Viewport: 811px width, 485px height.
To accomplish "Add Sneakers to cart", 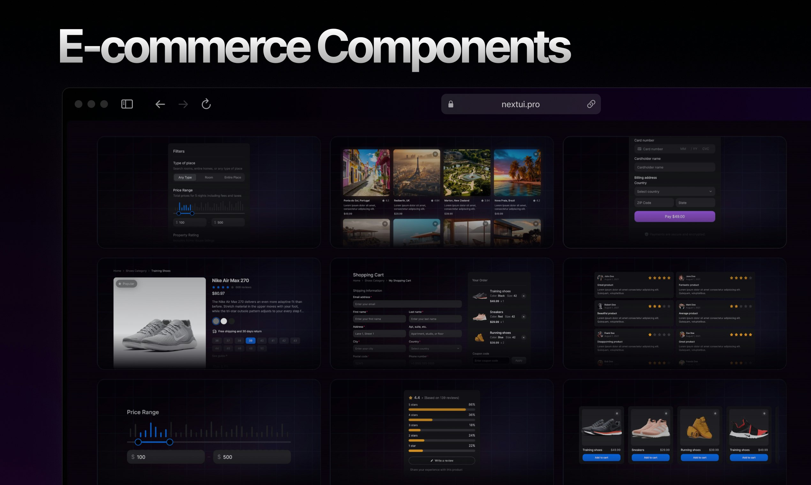I will click(650, 458).
